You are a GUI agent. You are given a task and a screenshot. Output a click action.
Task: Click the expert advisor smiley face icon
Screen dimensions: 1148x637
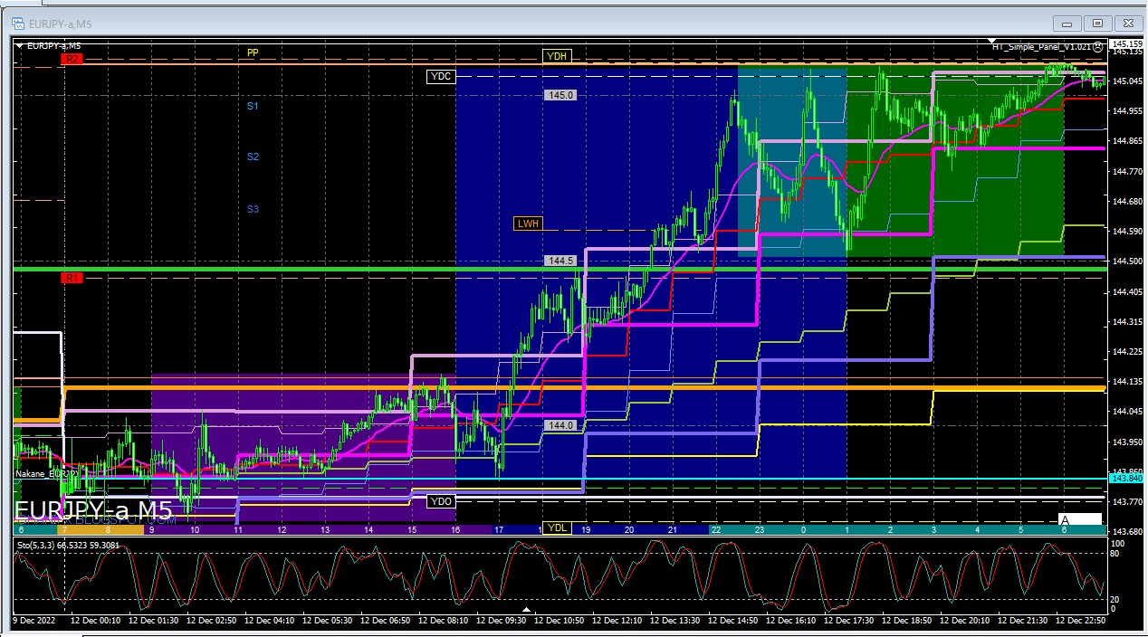pos(1098,46)
